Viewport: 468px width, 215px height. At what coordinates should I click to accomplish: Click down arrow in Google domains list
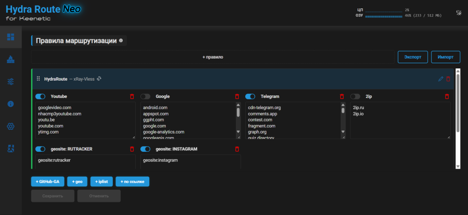[238, 132]
